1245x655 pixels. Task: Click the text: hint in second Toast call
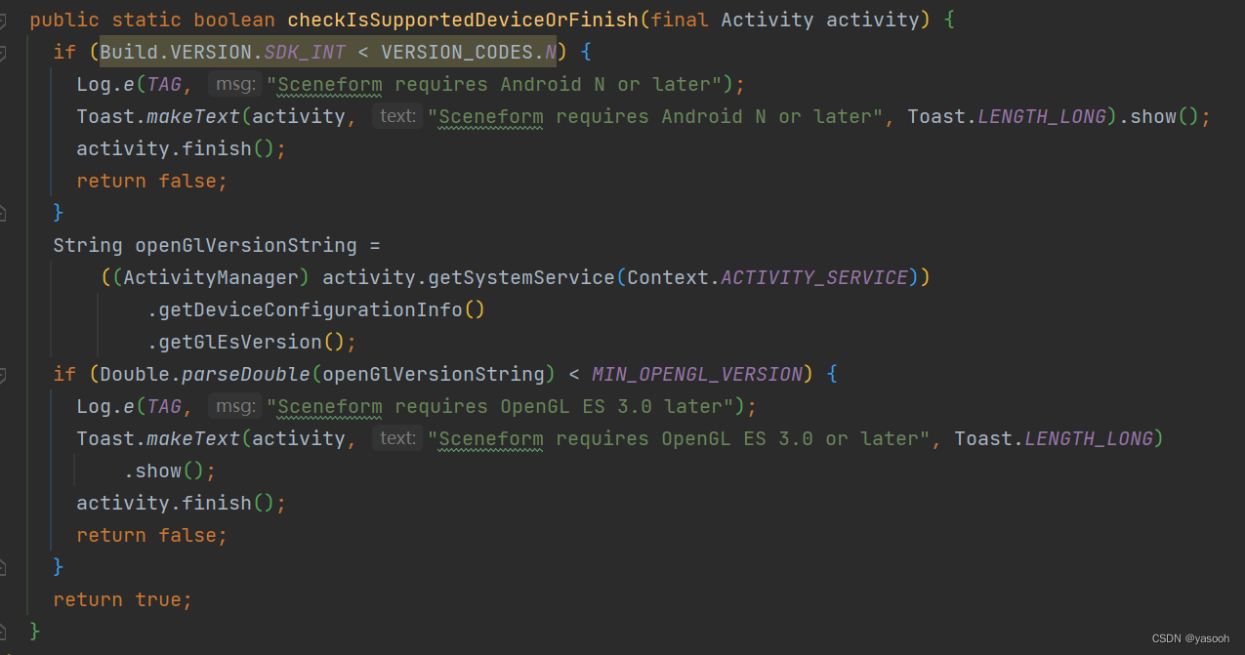click(397, 437)
